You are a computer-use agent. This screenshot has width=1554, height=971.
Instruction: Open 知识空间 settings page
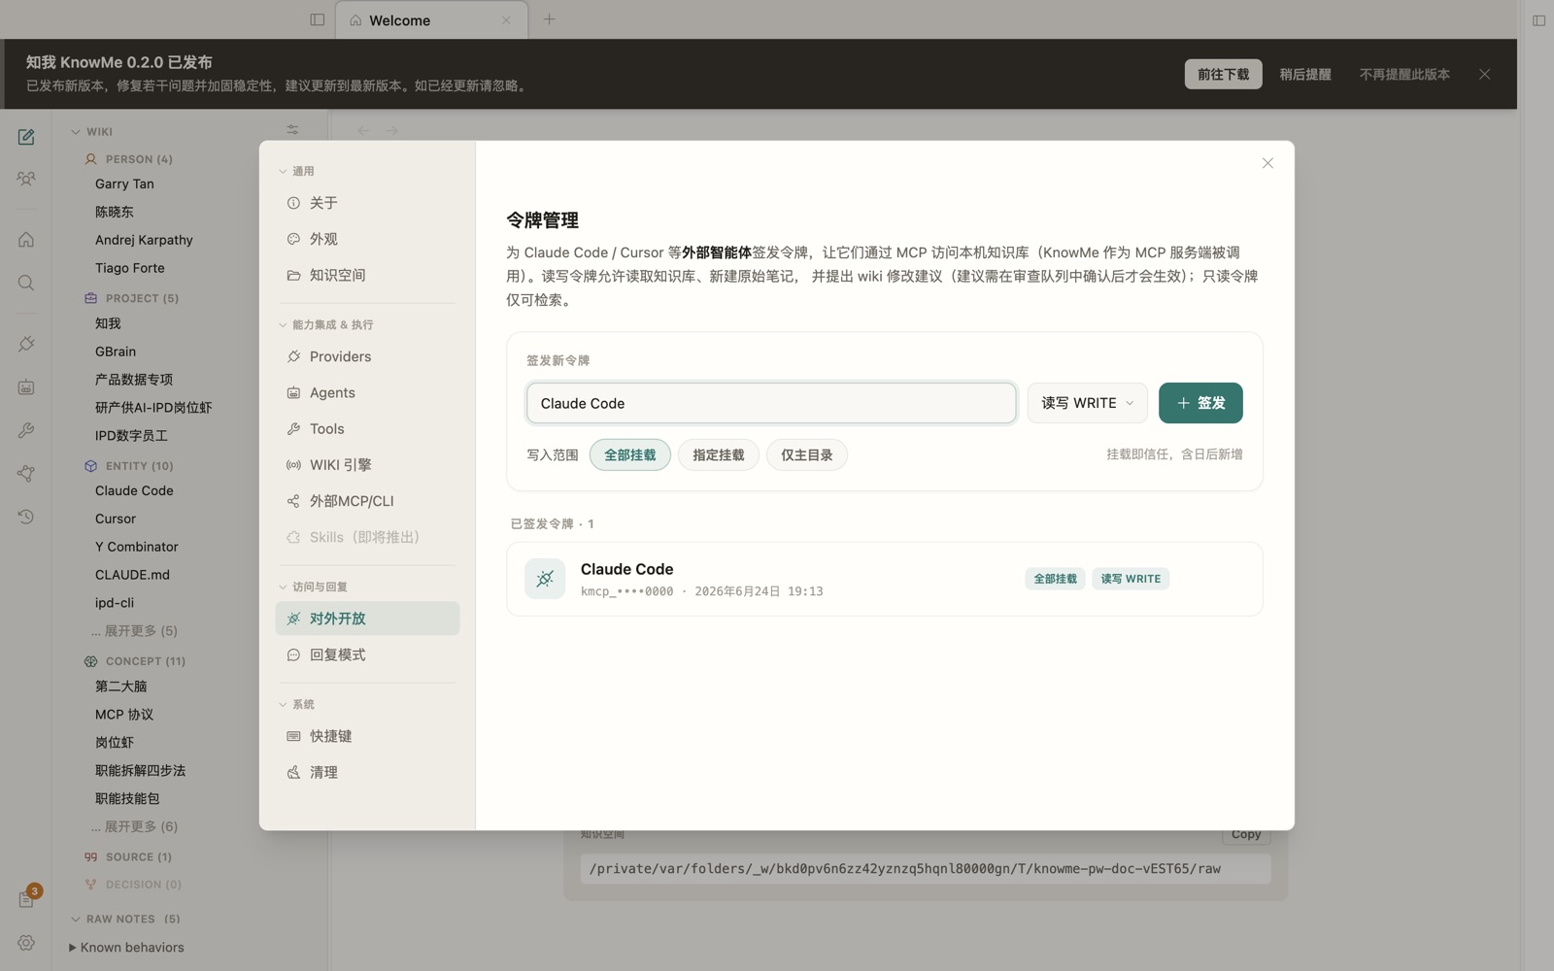[x=367, y=275]
